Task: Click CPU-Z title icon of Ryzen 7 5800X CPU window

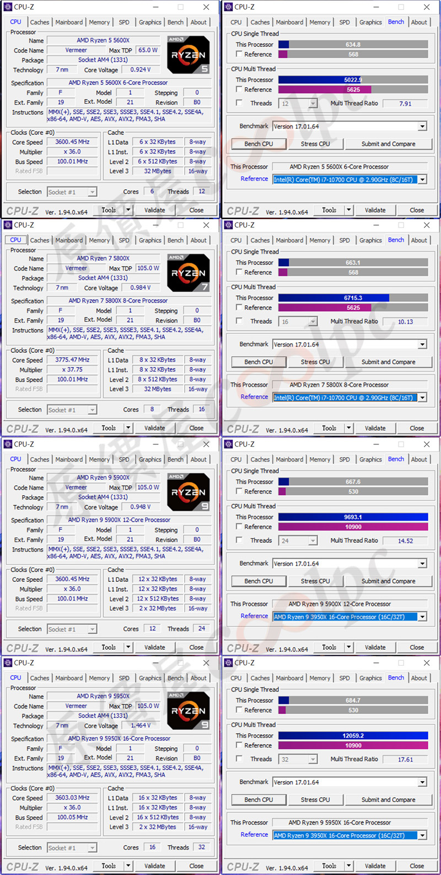Action: point(8,225)
